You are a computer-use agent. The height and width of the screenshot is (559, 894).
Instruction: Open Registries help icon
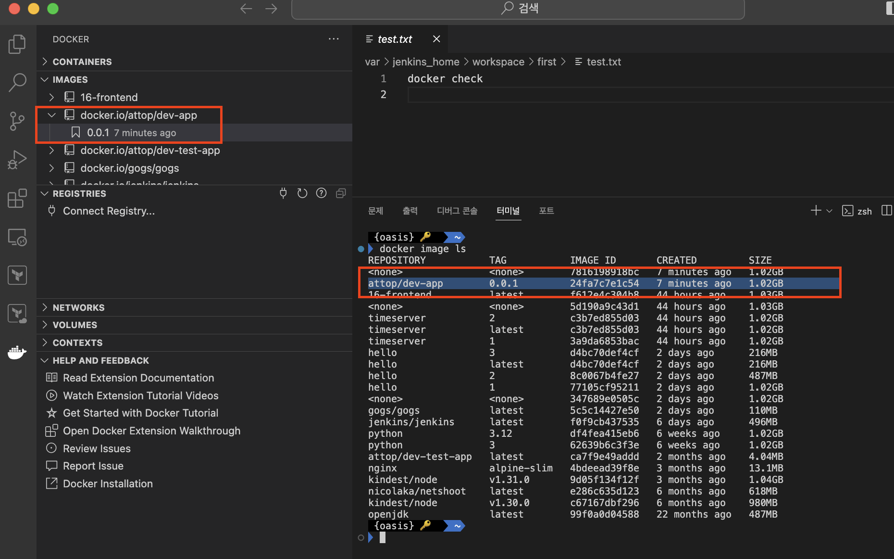321,193
